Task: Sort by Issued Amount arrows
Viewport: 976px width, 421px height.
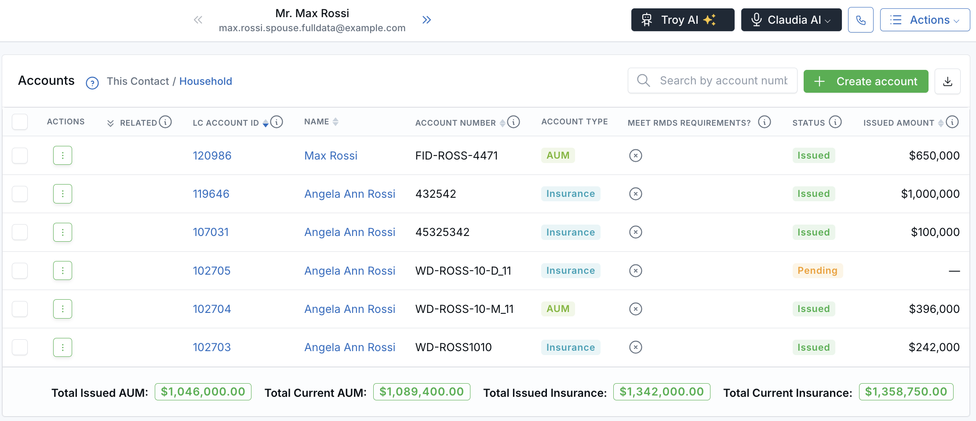Action: pos(941,123)
